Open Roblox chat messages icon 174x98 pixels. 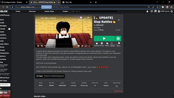click(152, 11)
